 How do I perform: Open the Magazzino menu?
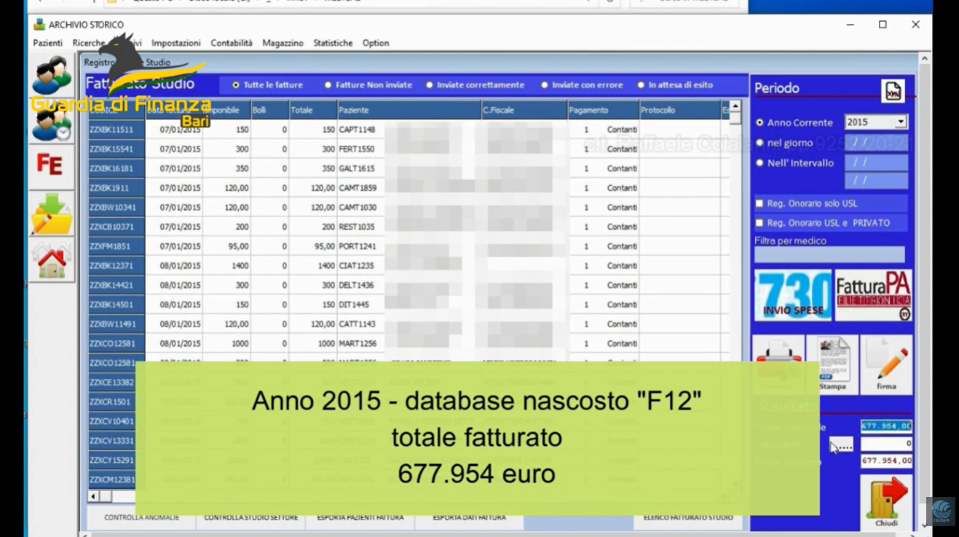283,43
